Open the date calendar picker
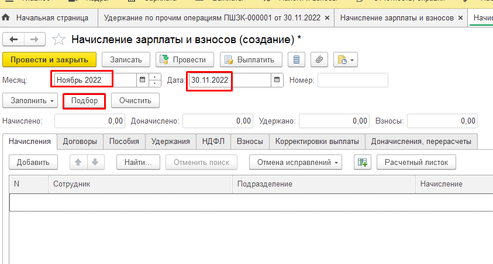Image resolution: width=493 pixels, height=264 pixels. [x=277, y=80]
